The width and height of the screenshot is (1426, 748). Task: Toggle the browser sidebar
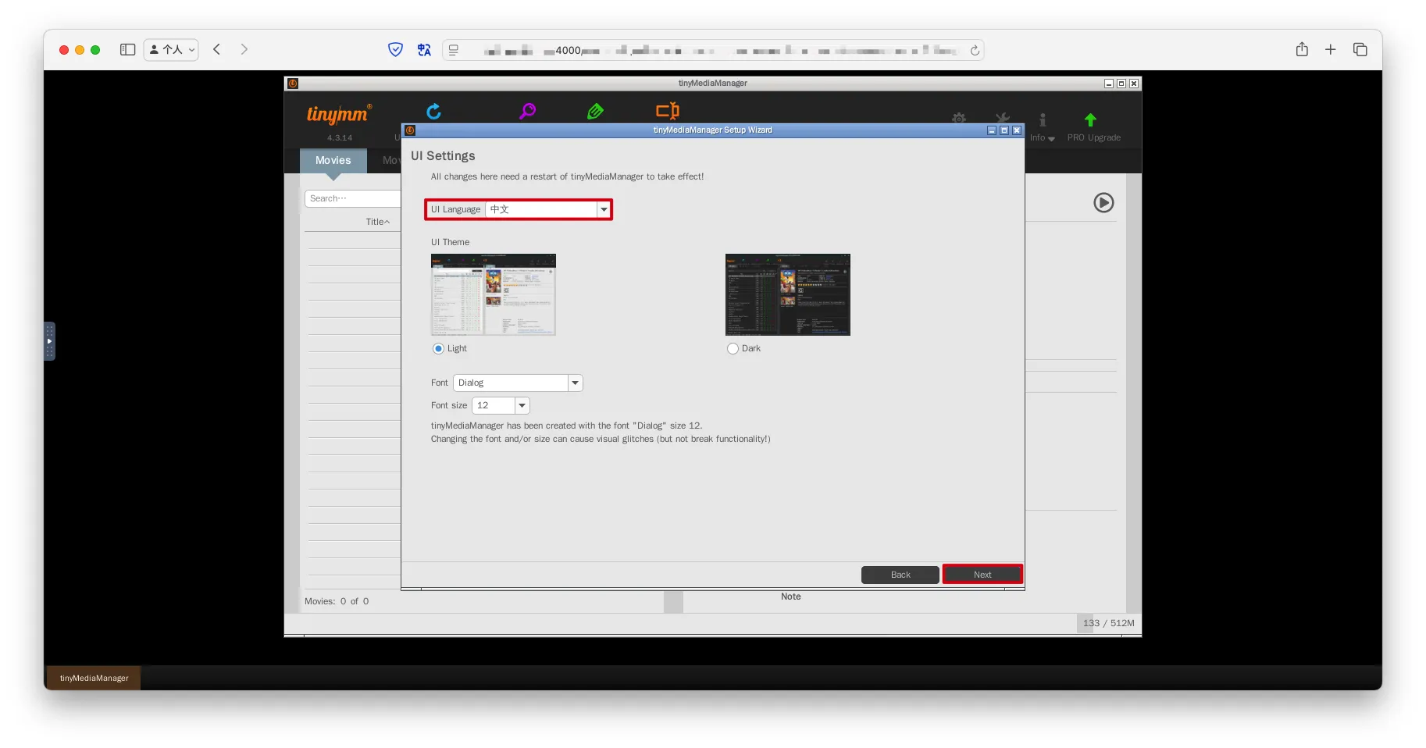click(128, 50)
